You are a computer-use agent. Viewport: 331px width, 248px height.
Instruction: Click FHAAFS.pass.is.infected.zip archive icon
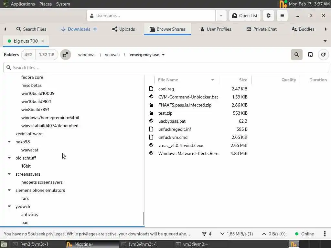click(151, 105)
